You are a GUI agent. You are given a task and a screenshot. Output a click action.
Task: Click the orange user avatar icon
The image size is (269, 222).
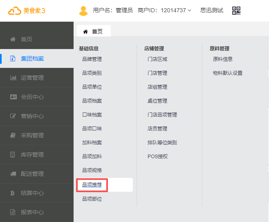pos(83,11)
